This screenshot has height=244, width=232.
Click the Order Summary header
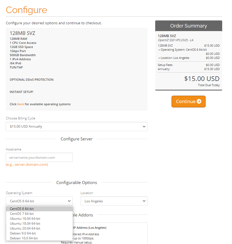point(188,26)
